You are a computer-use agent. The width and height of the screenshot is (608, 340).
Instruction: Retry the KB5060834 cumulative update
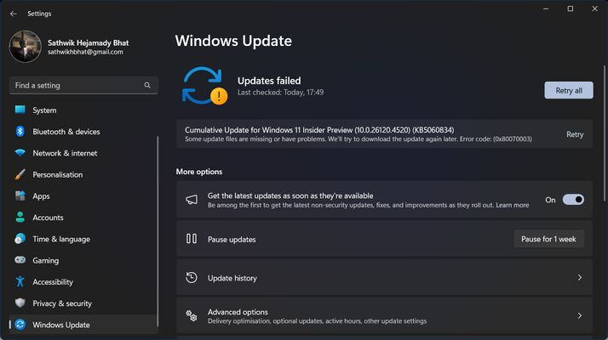point(575,134)
